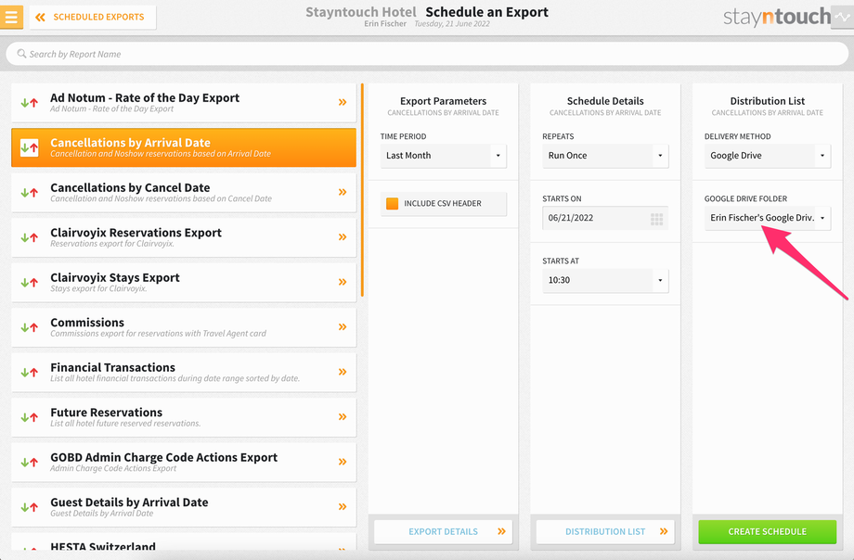Select Guest Details by Arrival Date
The image size is (854, 560).
point(184,507)
